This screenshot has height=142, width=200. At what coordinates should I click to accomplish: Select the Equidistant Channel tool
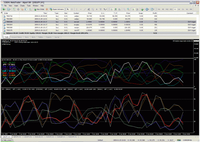tap(89, 9)
